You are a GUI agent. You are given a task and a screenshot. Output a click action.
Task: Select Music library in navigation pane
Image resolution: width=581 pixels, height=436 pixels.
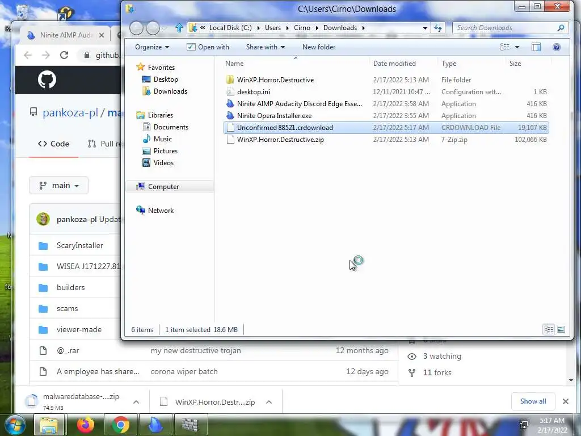point(163,139)
